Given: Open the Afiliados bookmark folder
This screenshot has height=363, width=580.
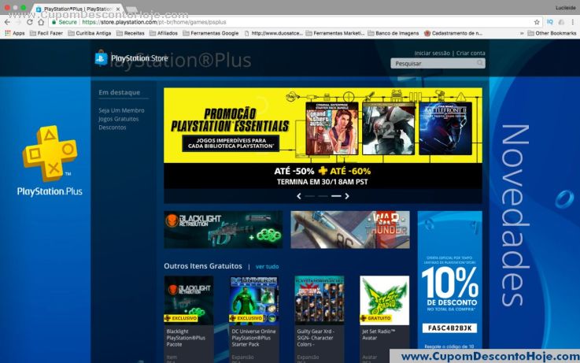Looking at the screenshot, I should [x=164, y=33].
